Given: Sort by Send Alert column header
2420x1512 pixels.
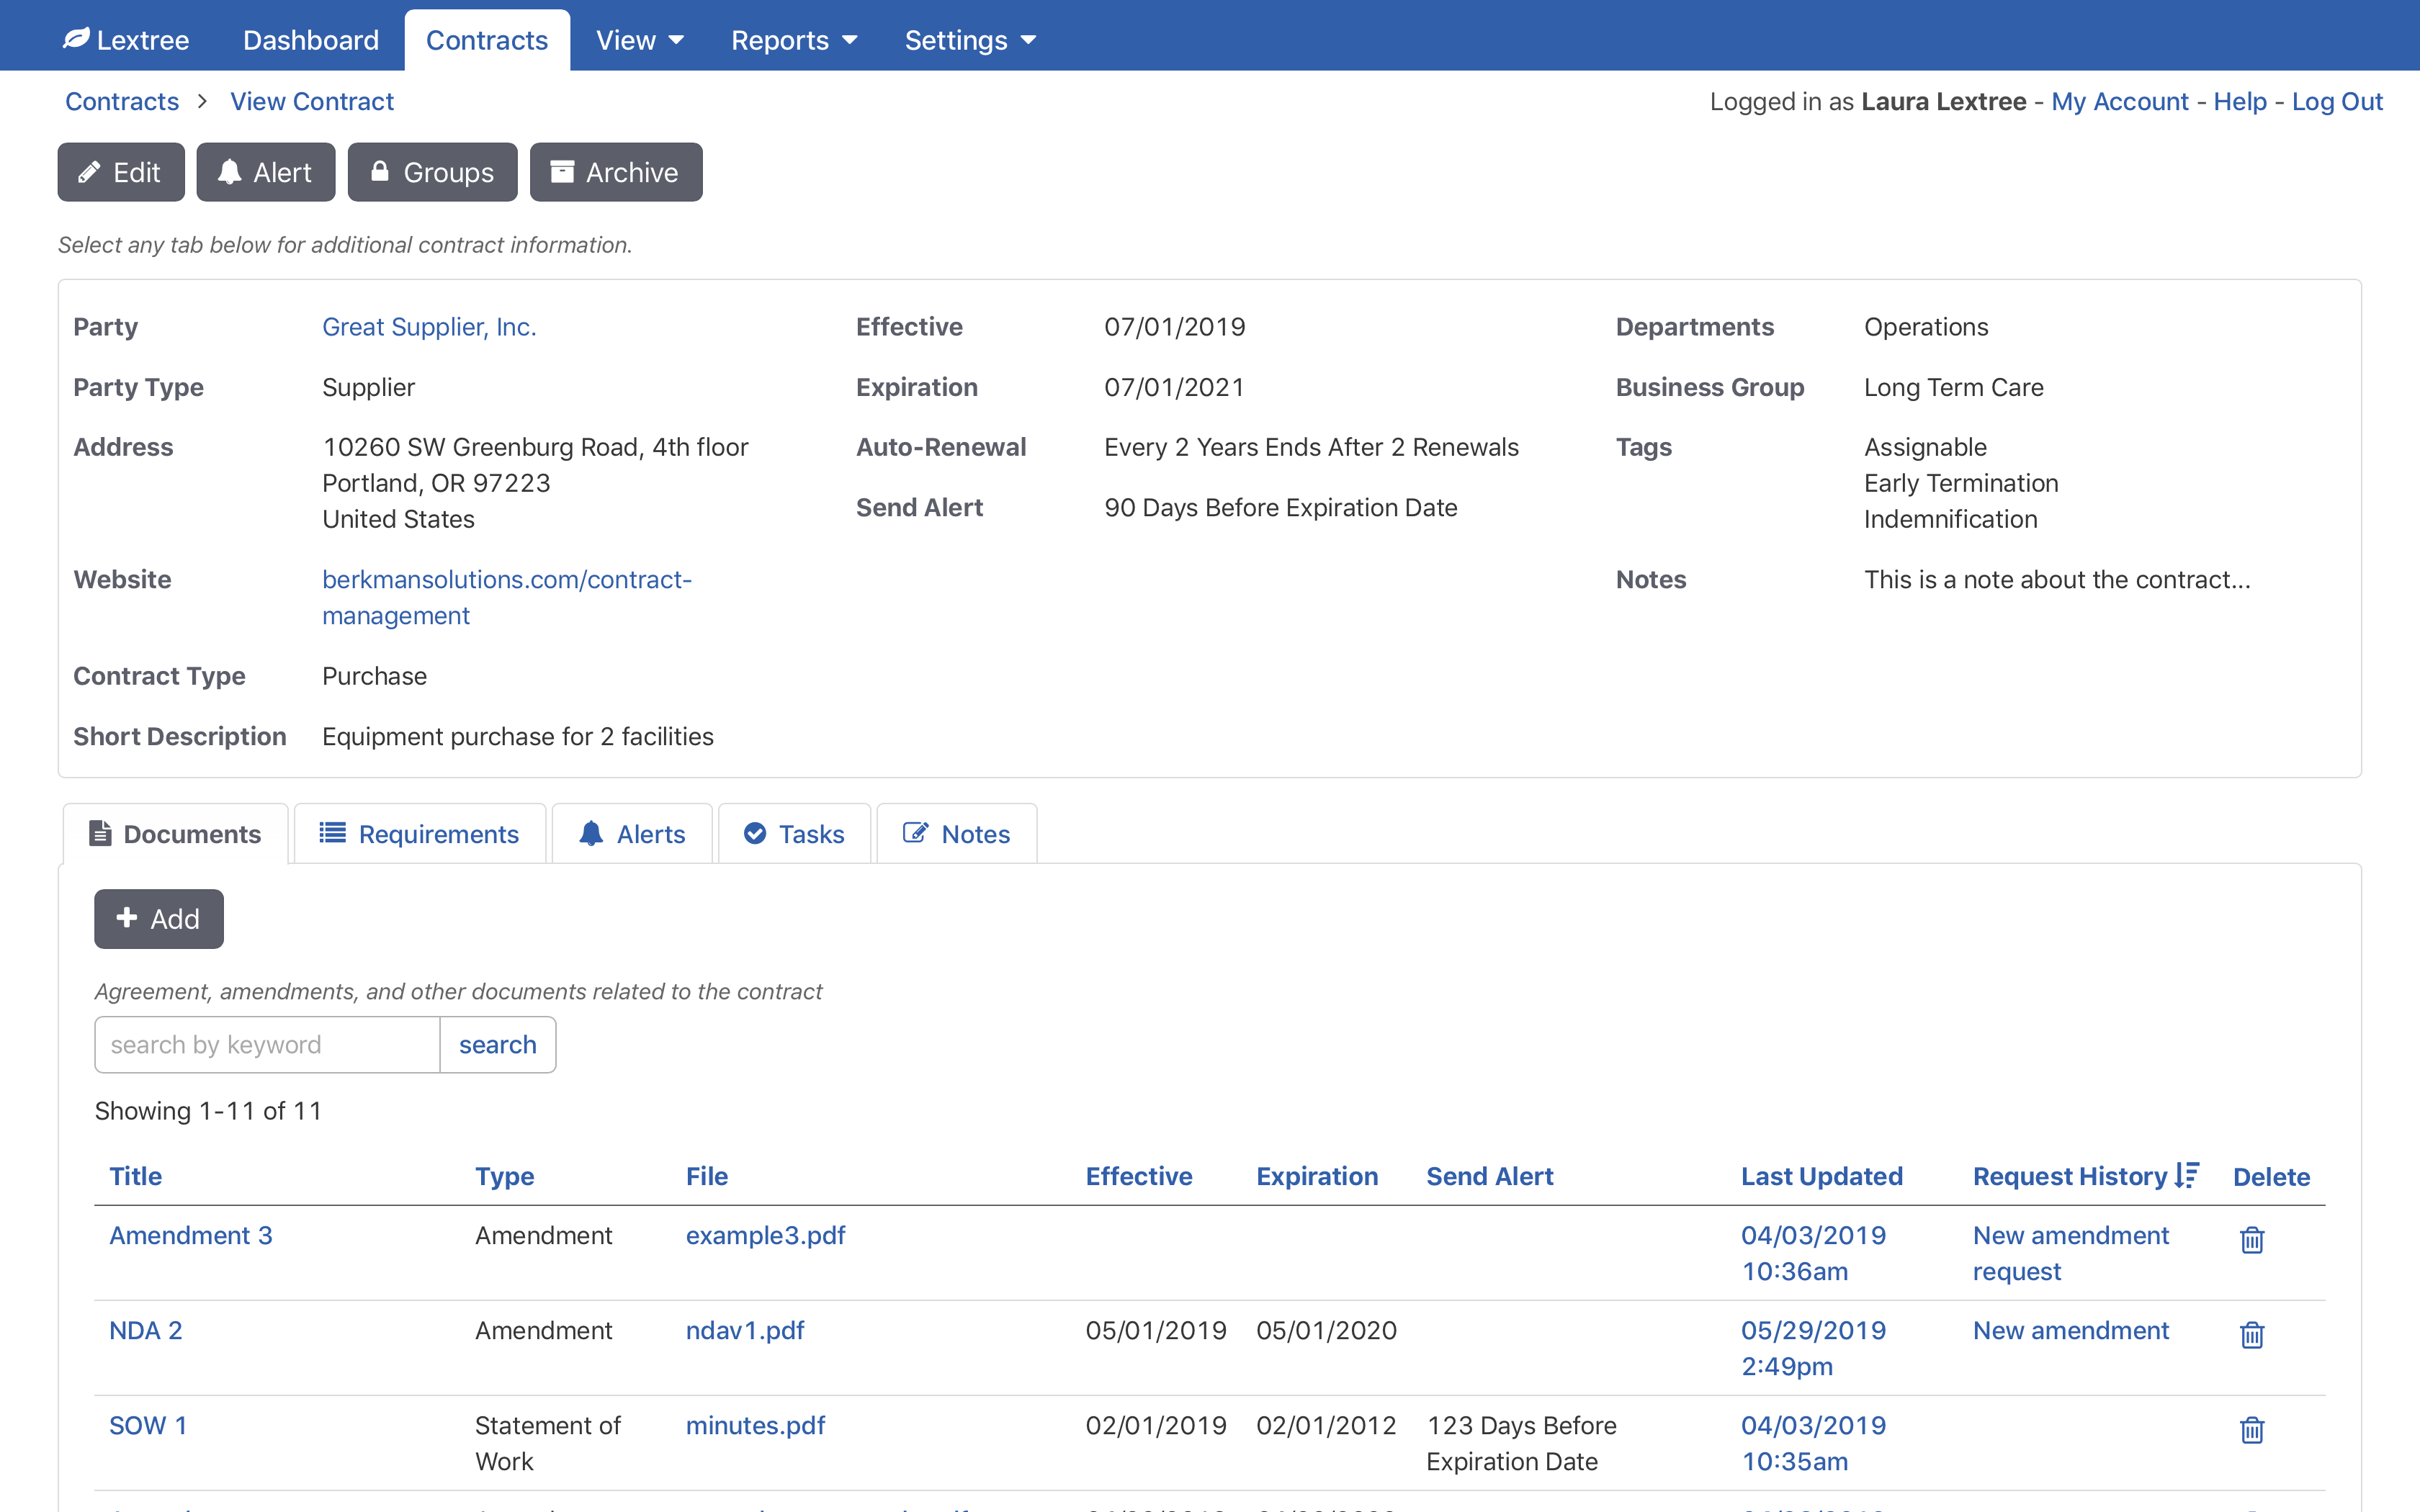Looking at the screenshot, I should 1489,1175.
